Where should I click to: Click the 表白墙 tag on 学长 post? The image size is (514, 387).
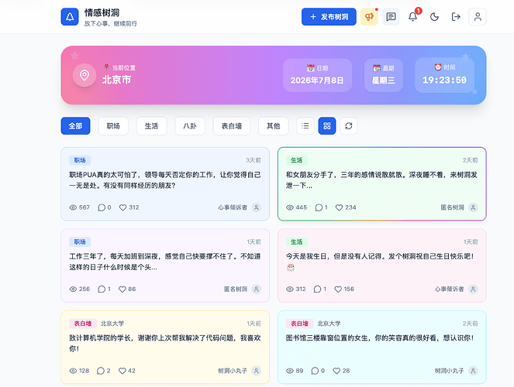point(83,324)
